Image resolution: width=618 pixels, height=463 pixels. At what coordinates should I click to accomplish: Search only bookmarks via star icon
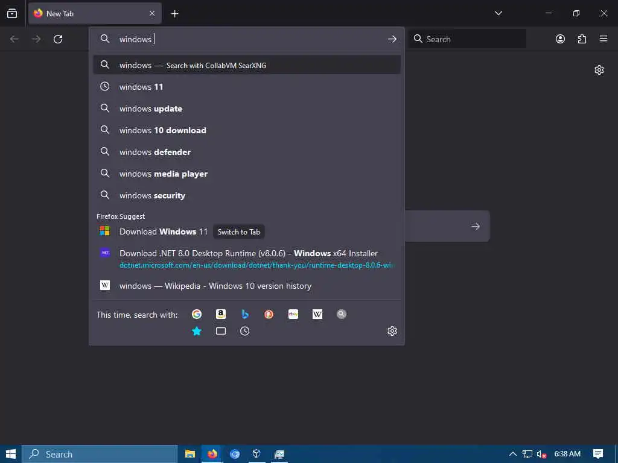197,331
